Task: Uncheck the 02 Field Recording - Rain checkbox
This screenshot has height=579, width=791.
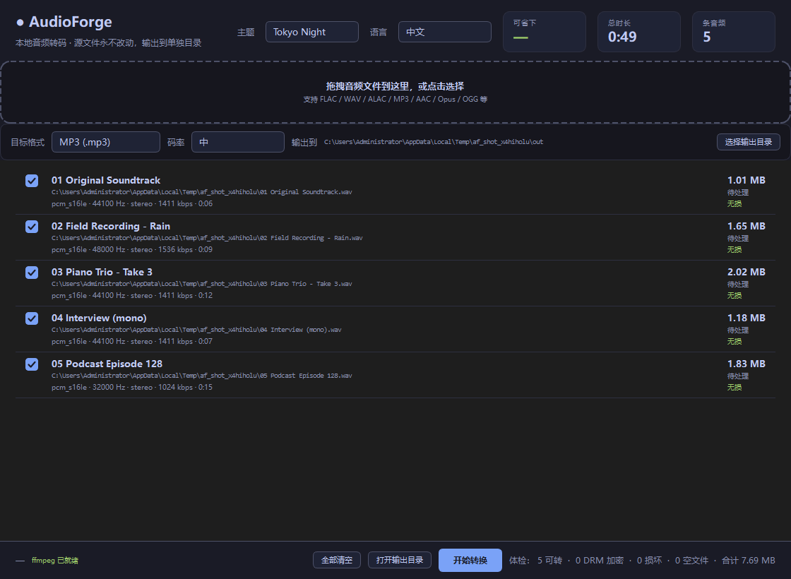Action: point(32,227)
